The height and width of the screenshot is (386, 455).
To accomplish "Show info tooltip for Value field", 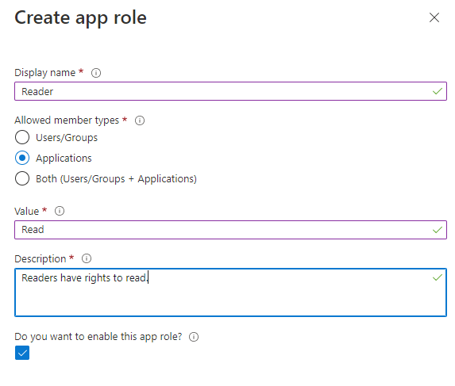I will click(x=60, y=211).
